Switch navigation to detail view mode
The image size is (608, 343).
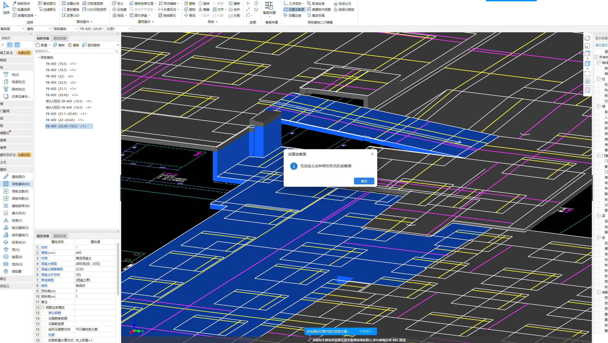[x=17, y=45]
